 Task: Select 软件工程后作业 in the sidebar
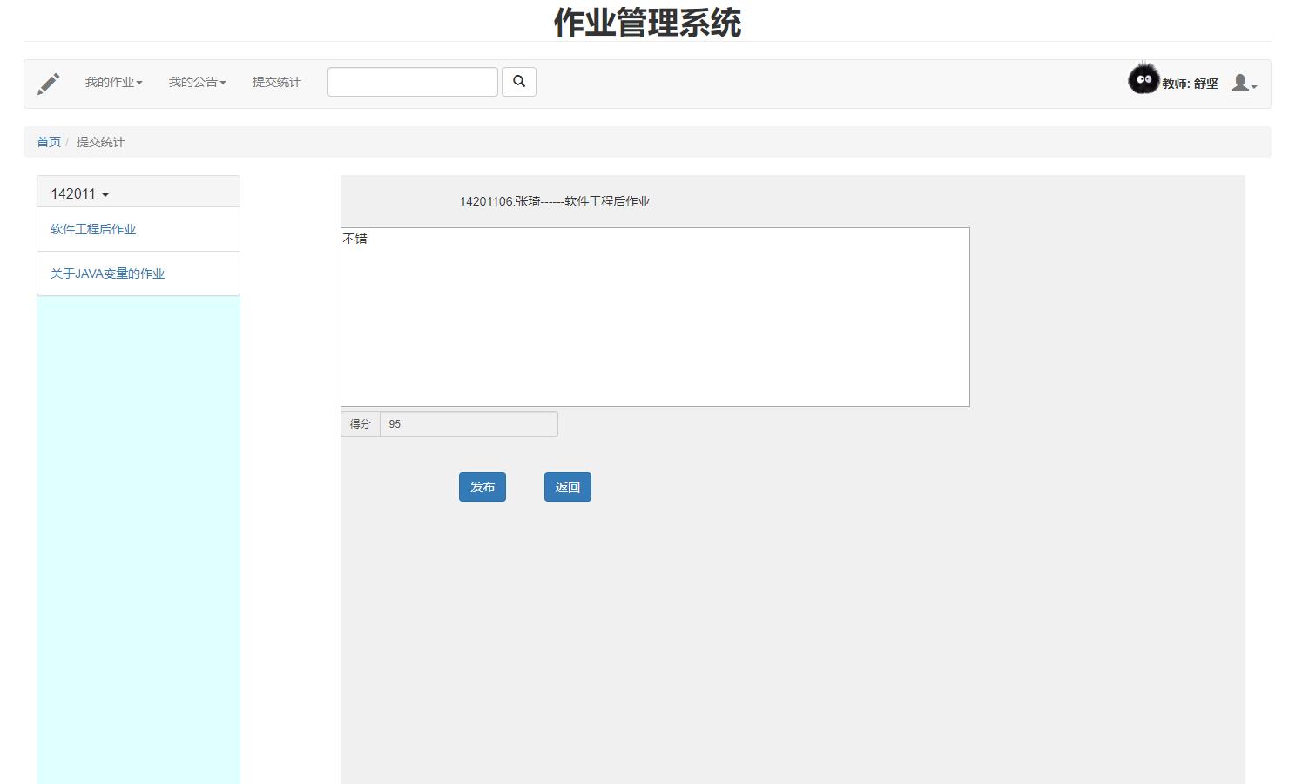[92, 229]
